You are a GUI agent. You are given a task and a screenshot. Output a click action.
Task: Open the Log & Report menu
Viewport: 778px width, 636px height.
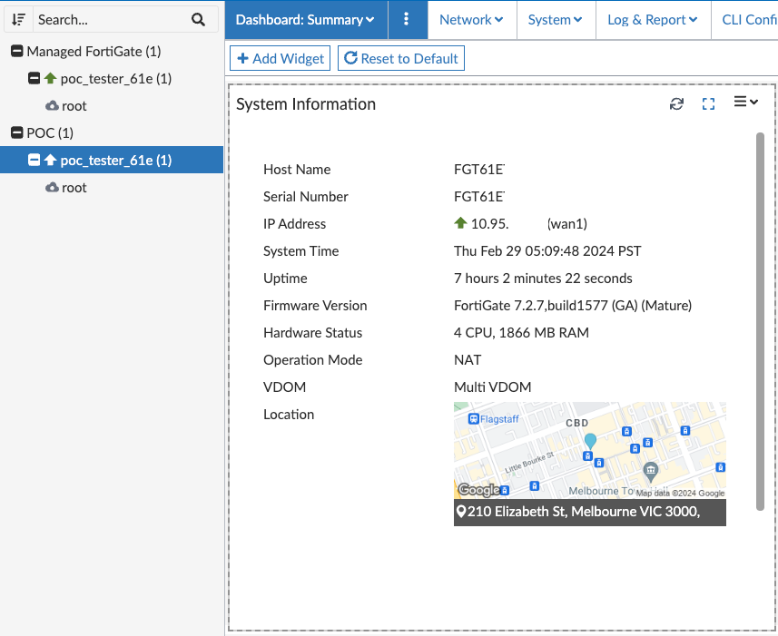point(652,19)
